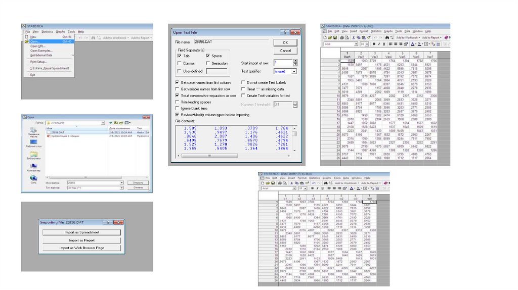518x290 pixels.
Task: Click New document icon in top-right STATISTICA toolbar
Action: (325, 37)
